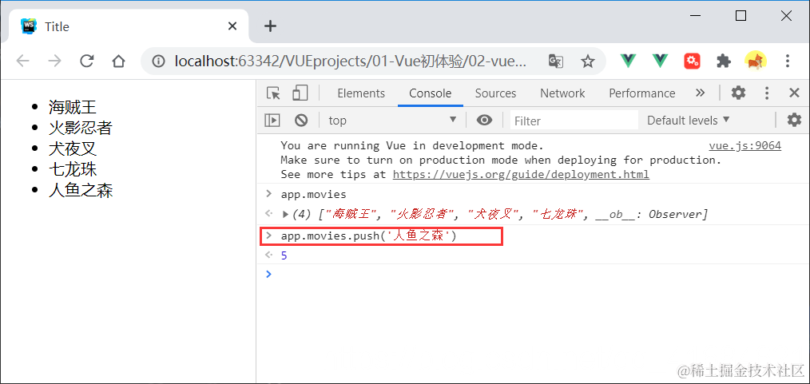Open DevTools three-dot customize menu
810x384 pixels.
[767, 93]
